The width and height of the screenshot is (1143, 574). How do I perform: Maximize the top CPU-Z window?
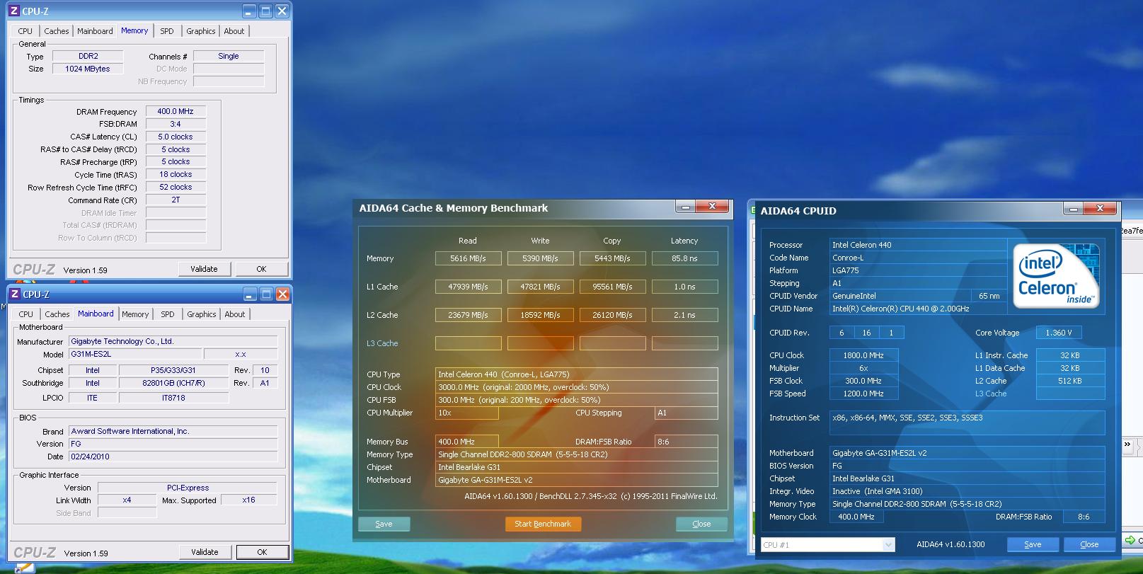[x=265, y=11]
